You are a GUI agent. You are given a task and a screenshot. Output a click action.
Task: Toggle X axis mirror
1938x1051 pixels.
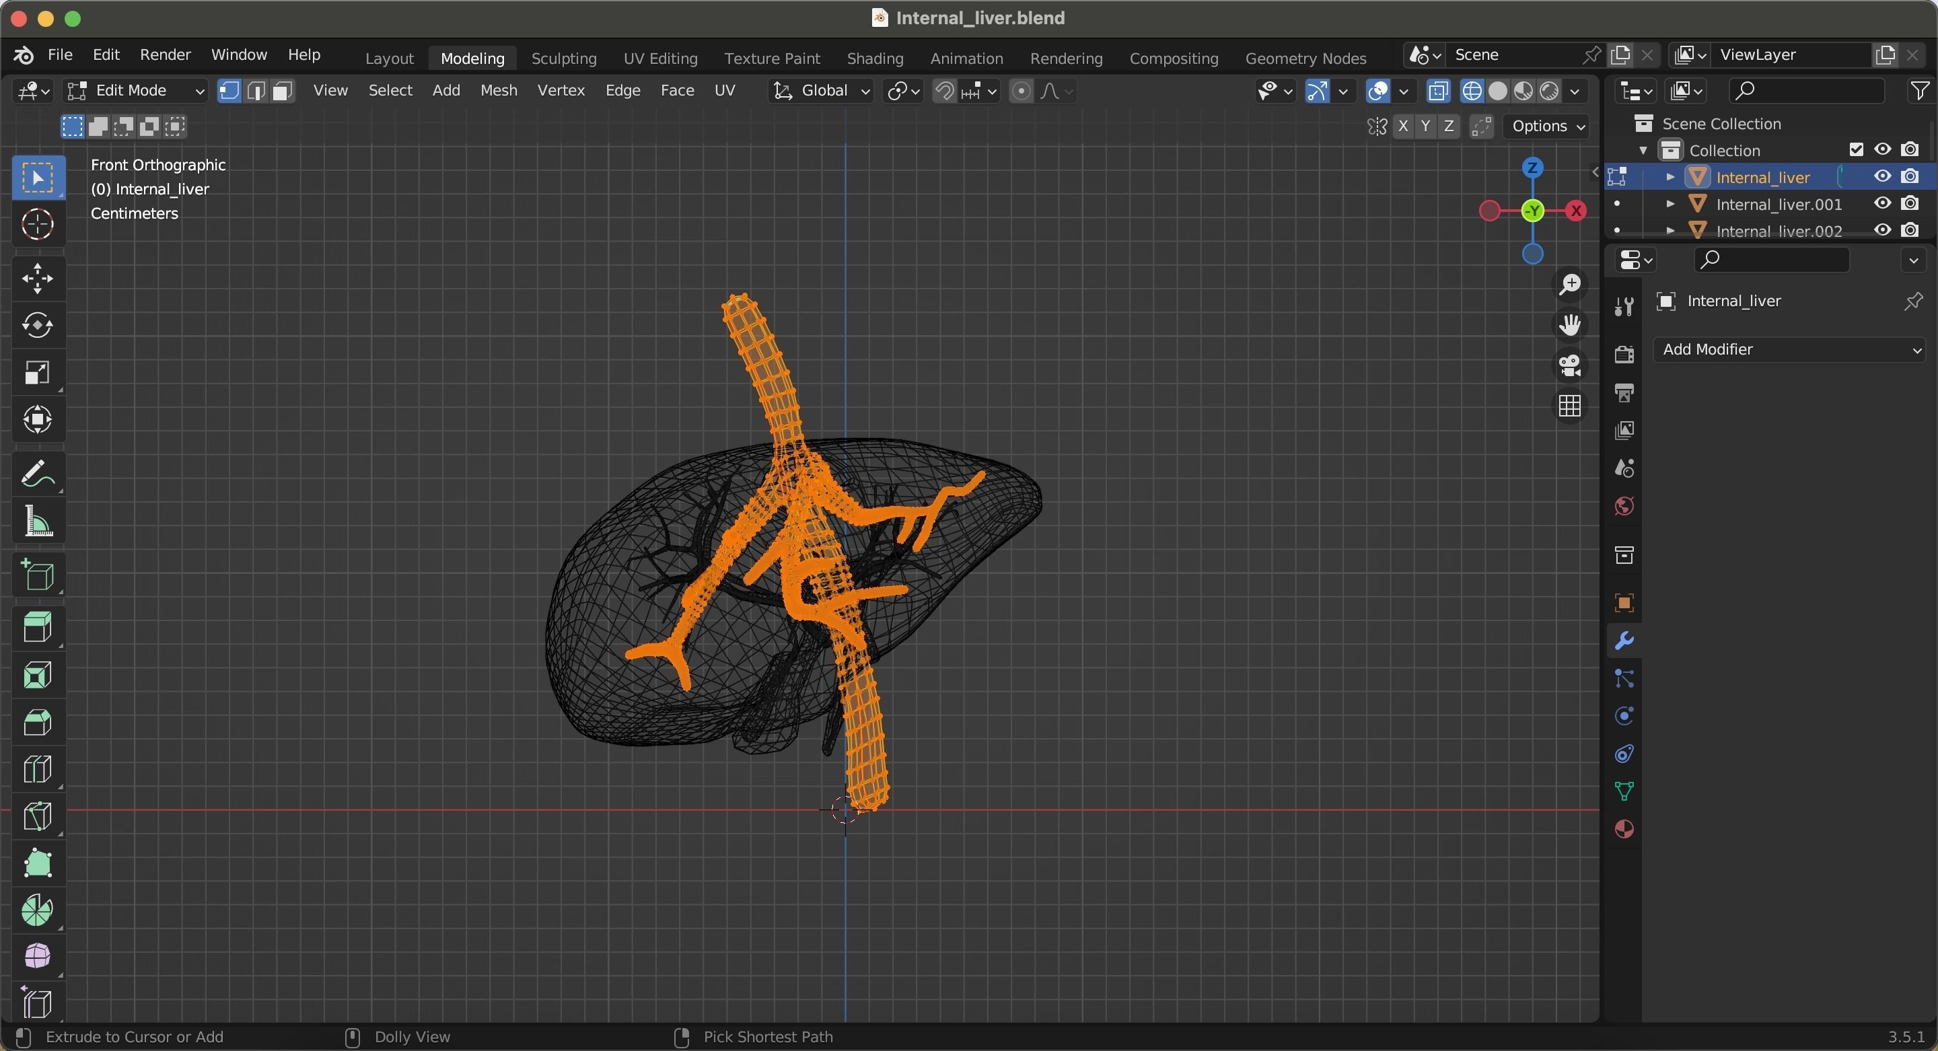coord(1403,126)
